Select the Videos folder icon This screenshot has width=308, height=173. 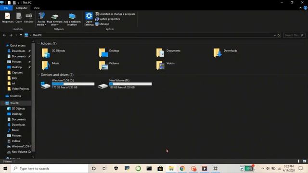[x=160, y=65]
